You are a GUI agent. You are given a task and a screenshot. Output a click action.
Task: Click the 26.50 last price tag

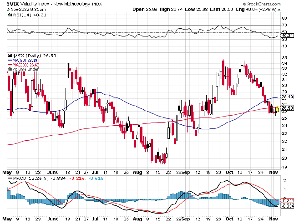[x=287, y=108]
